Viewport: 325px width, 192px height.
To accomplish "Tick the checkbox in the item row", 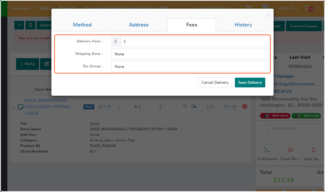I will pyautogui.click(x=175, y=107).
